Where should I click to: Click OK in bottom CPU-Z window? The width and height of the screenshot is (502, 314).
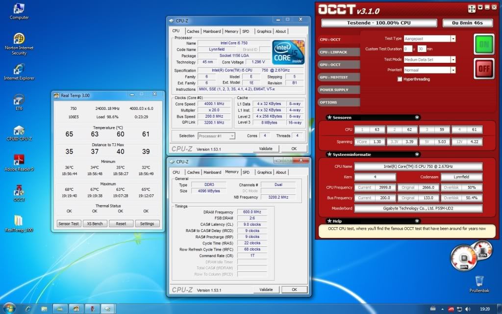click(294, 289)
